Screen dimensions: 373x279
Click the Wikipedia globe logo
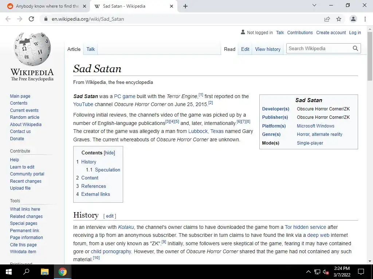[x=32, y=49]
